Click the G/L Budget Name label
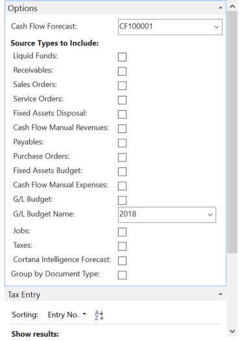The image size is (242, 341). tap(43, 214)
